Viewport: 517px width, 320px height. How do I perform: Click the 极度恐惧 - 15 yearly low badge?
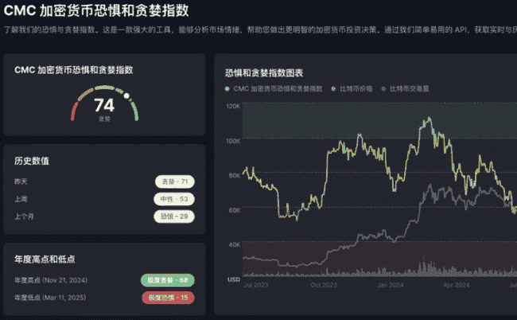tap(168, 298)
